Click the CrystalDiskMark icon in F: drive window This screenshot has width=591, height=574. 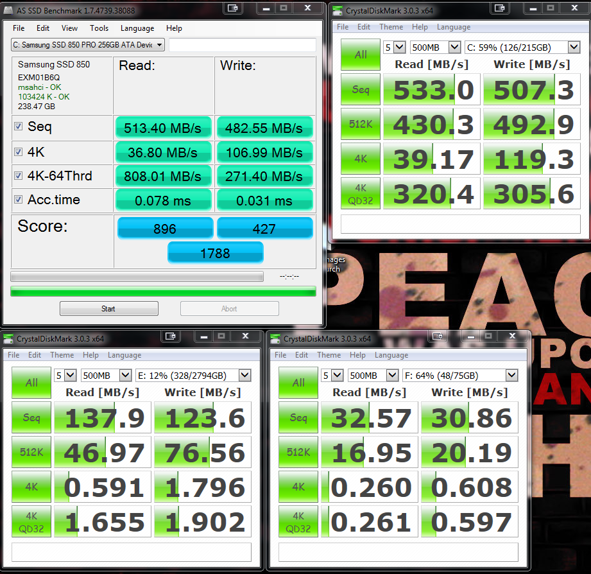coord(276,338)
